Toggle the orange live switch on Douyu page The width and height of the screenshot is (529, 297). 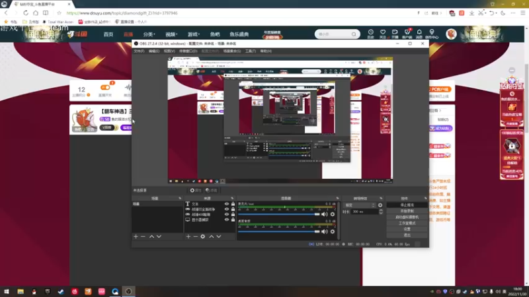coord(105,88)
